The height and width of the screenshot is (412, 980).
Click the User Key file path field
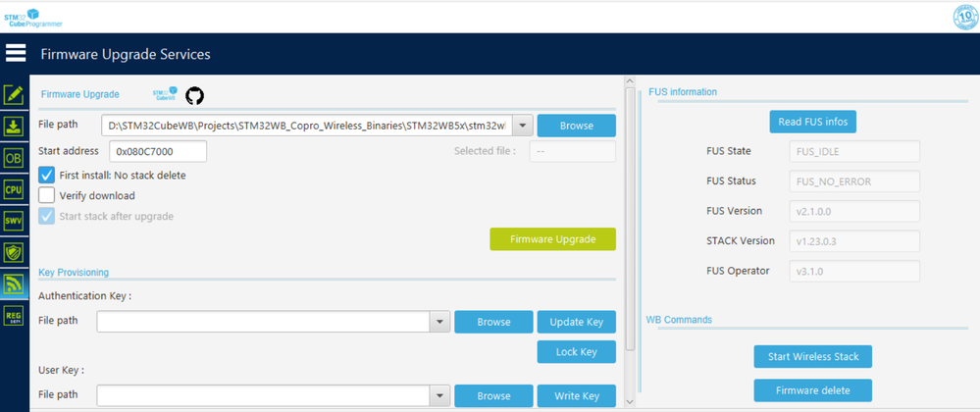[x=264, y=395]
